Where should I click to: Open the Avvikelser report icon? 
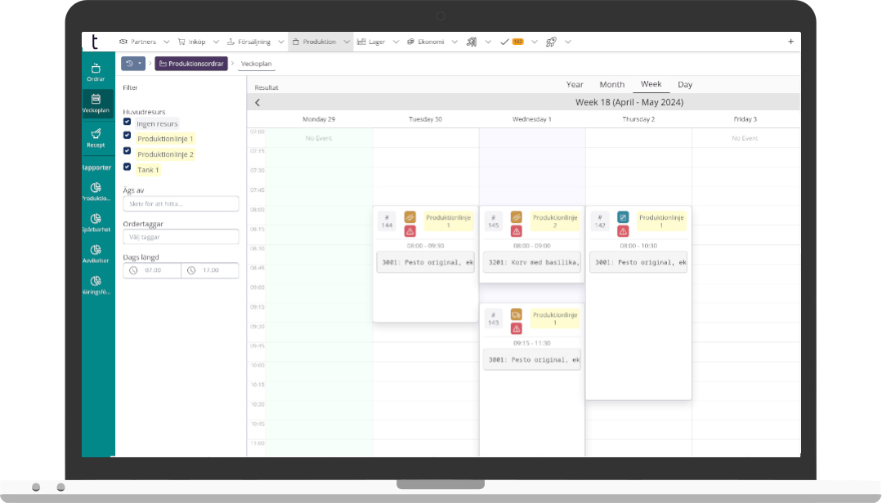tap(96, 254)
